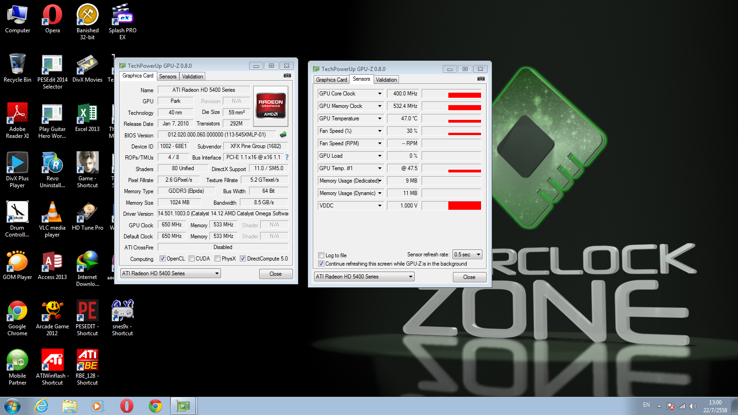This screenshot has width=738, height=415.
Task: Select Recycle Bin desktop icon
Action: pos(18,68)
